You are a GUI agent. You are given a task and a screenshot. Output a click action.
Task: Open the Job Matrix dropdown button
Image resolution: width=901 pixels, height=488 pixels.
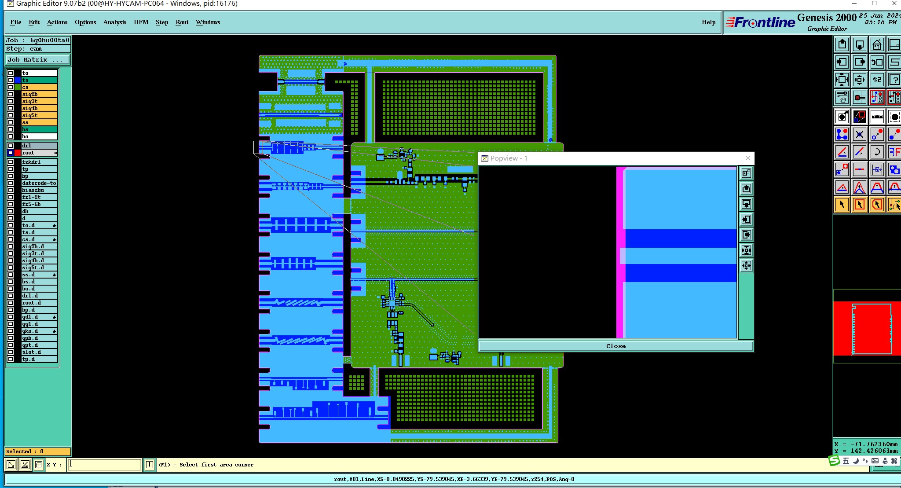click(x=37, y=60)
